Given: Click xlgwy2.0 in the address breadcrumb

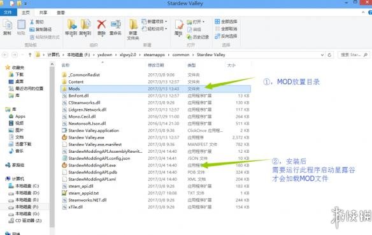Looking at the screenshot, I should click(x=128, y=55).
